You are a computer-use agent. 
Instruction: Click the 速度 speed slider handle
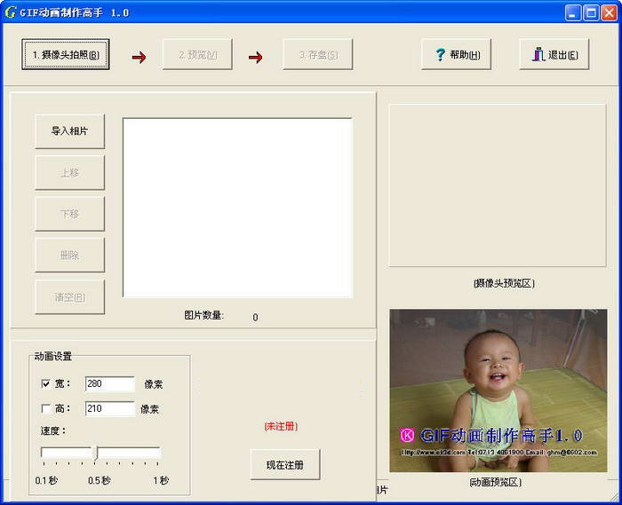pos(95,454)
